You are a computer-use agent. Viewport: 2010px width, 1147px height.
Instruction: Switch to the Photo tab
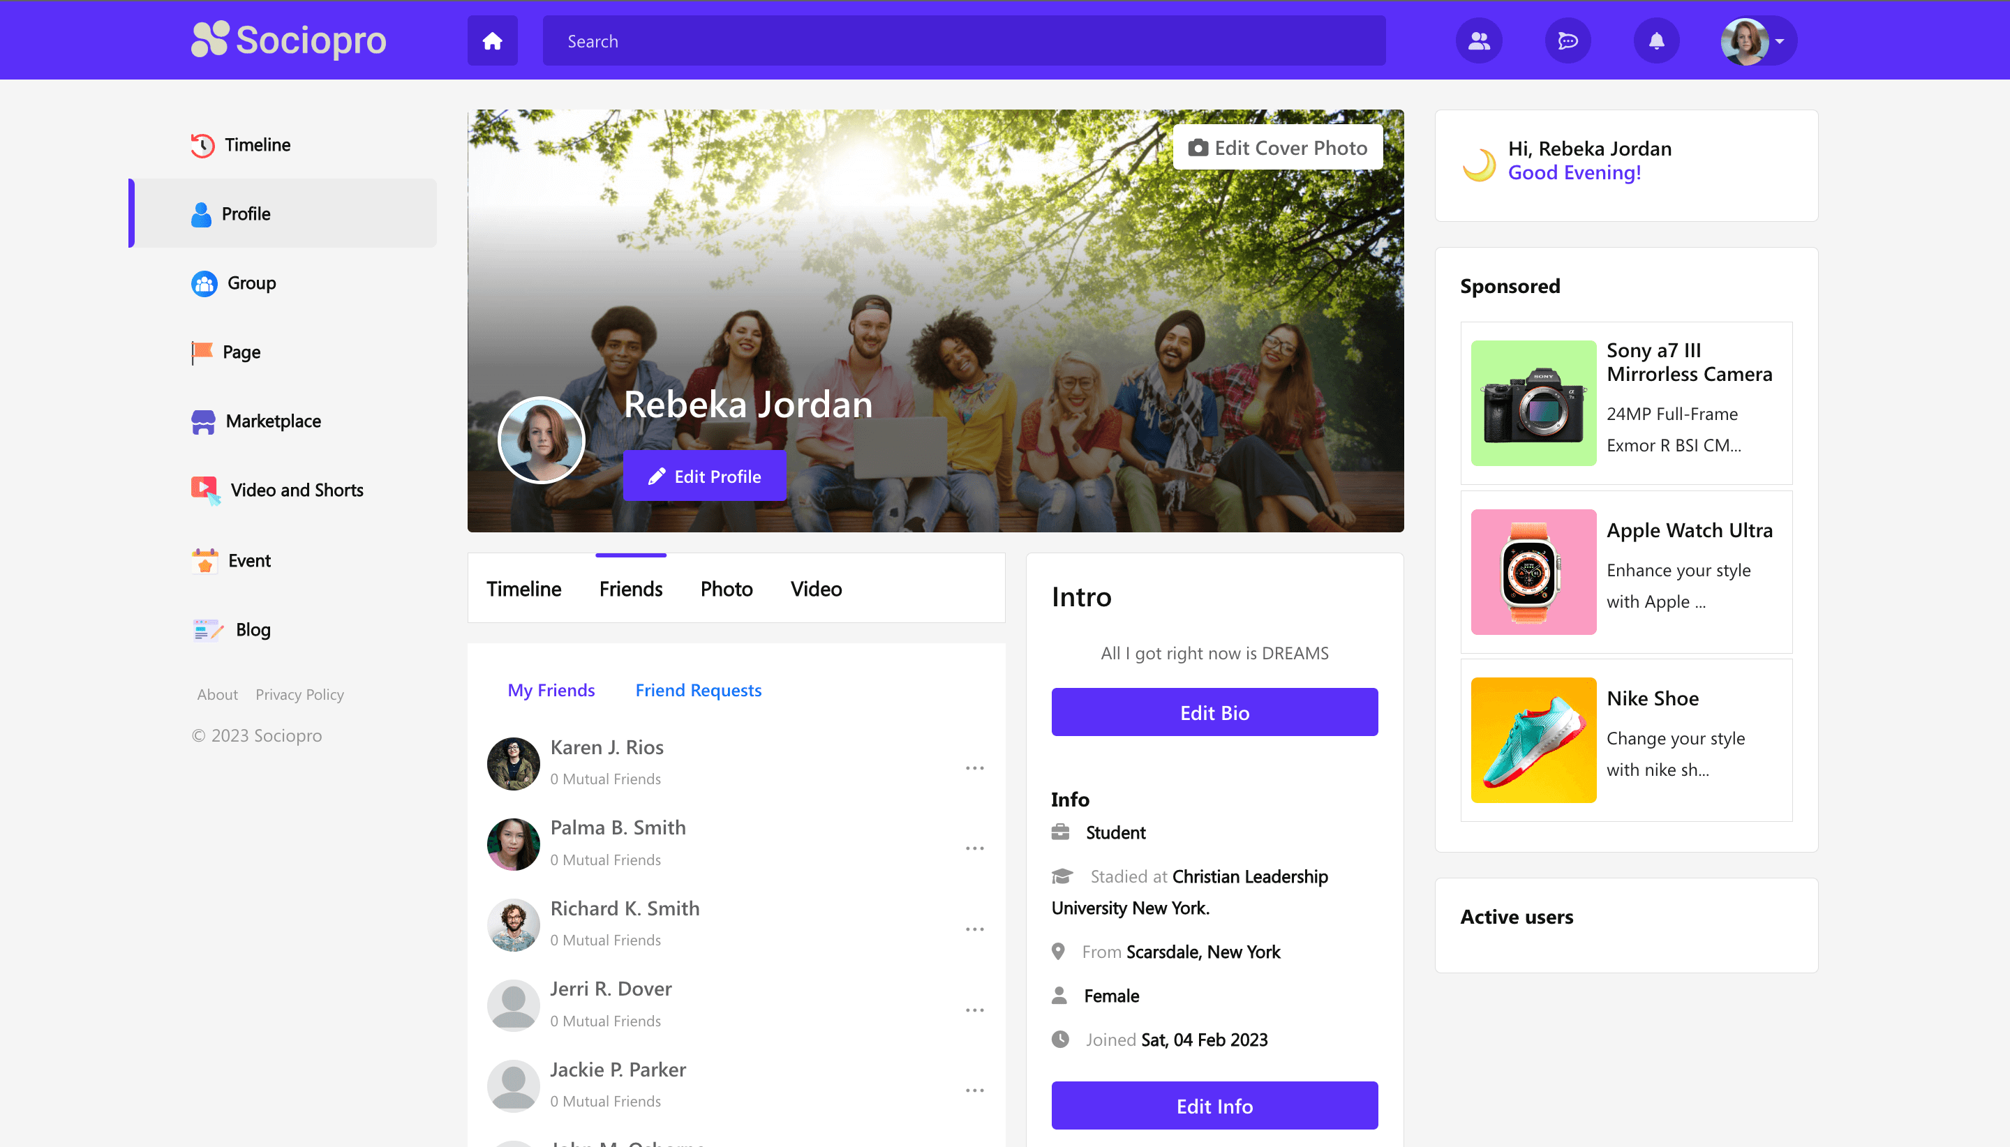click(x=726, y=588)
